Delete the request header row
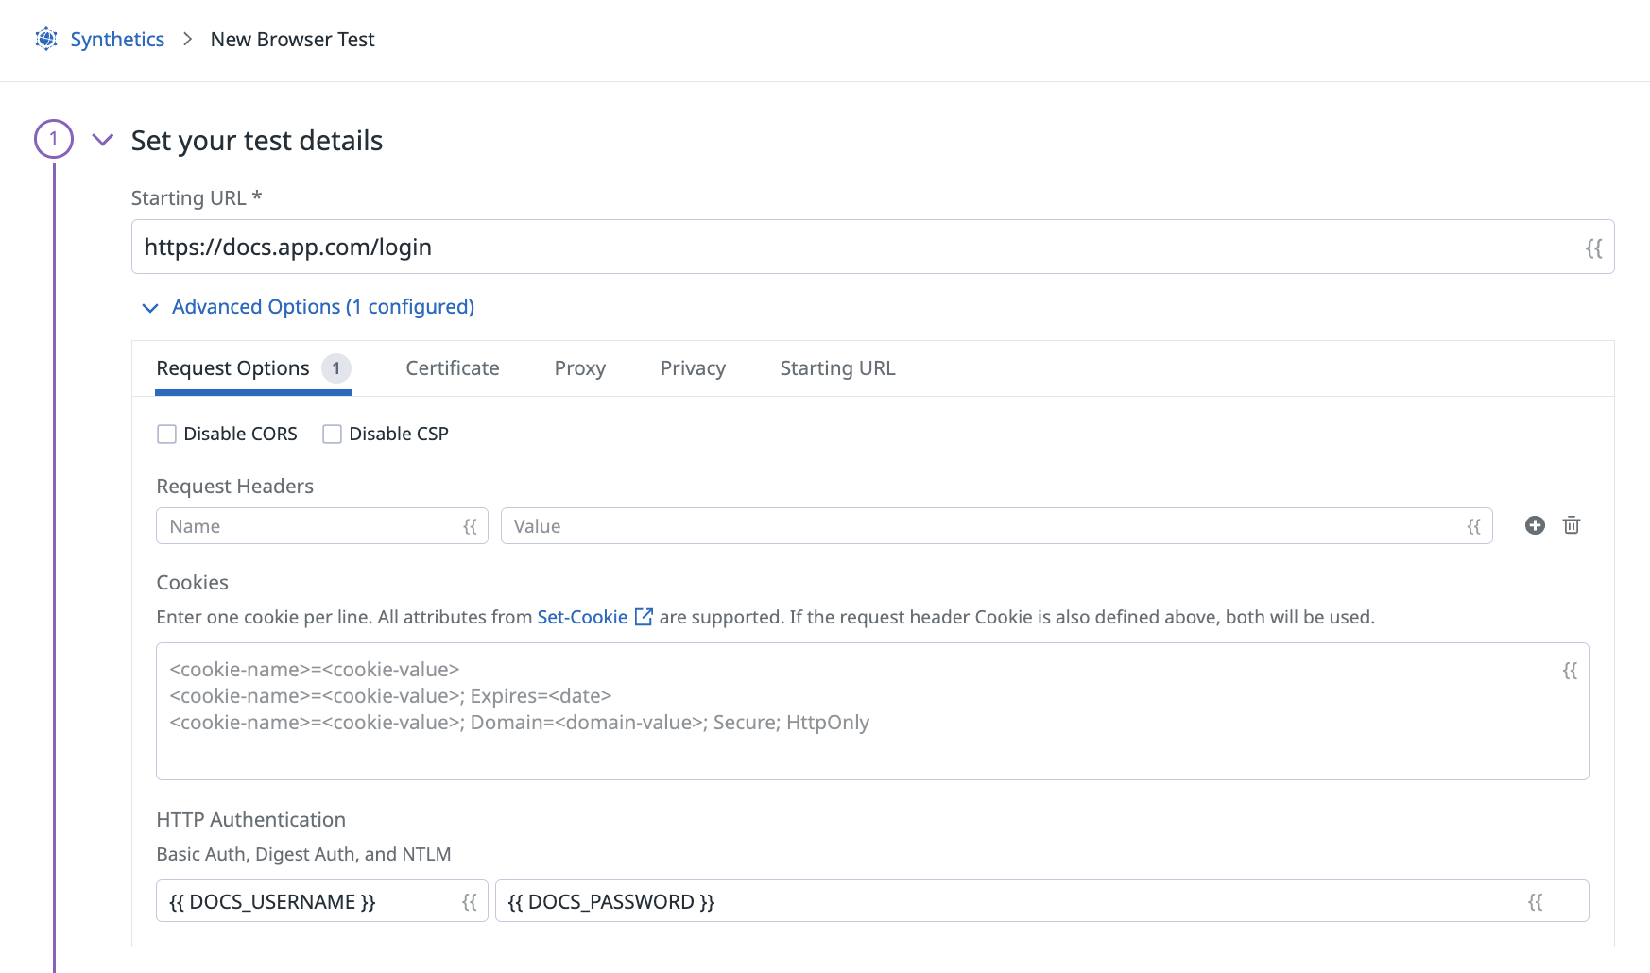 pyautogui.click(x=1572, y=525)
